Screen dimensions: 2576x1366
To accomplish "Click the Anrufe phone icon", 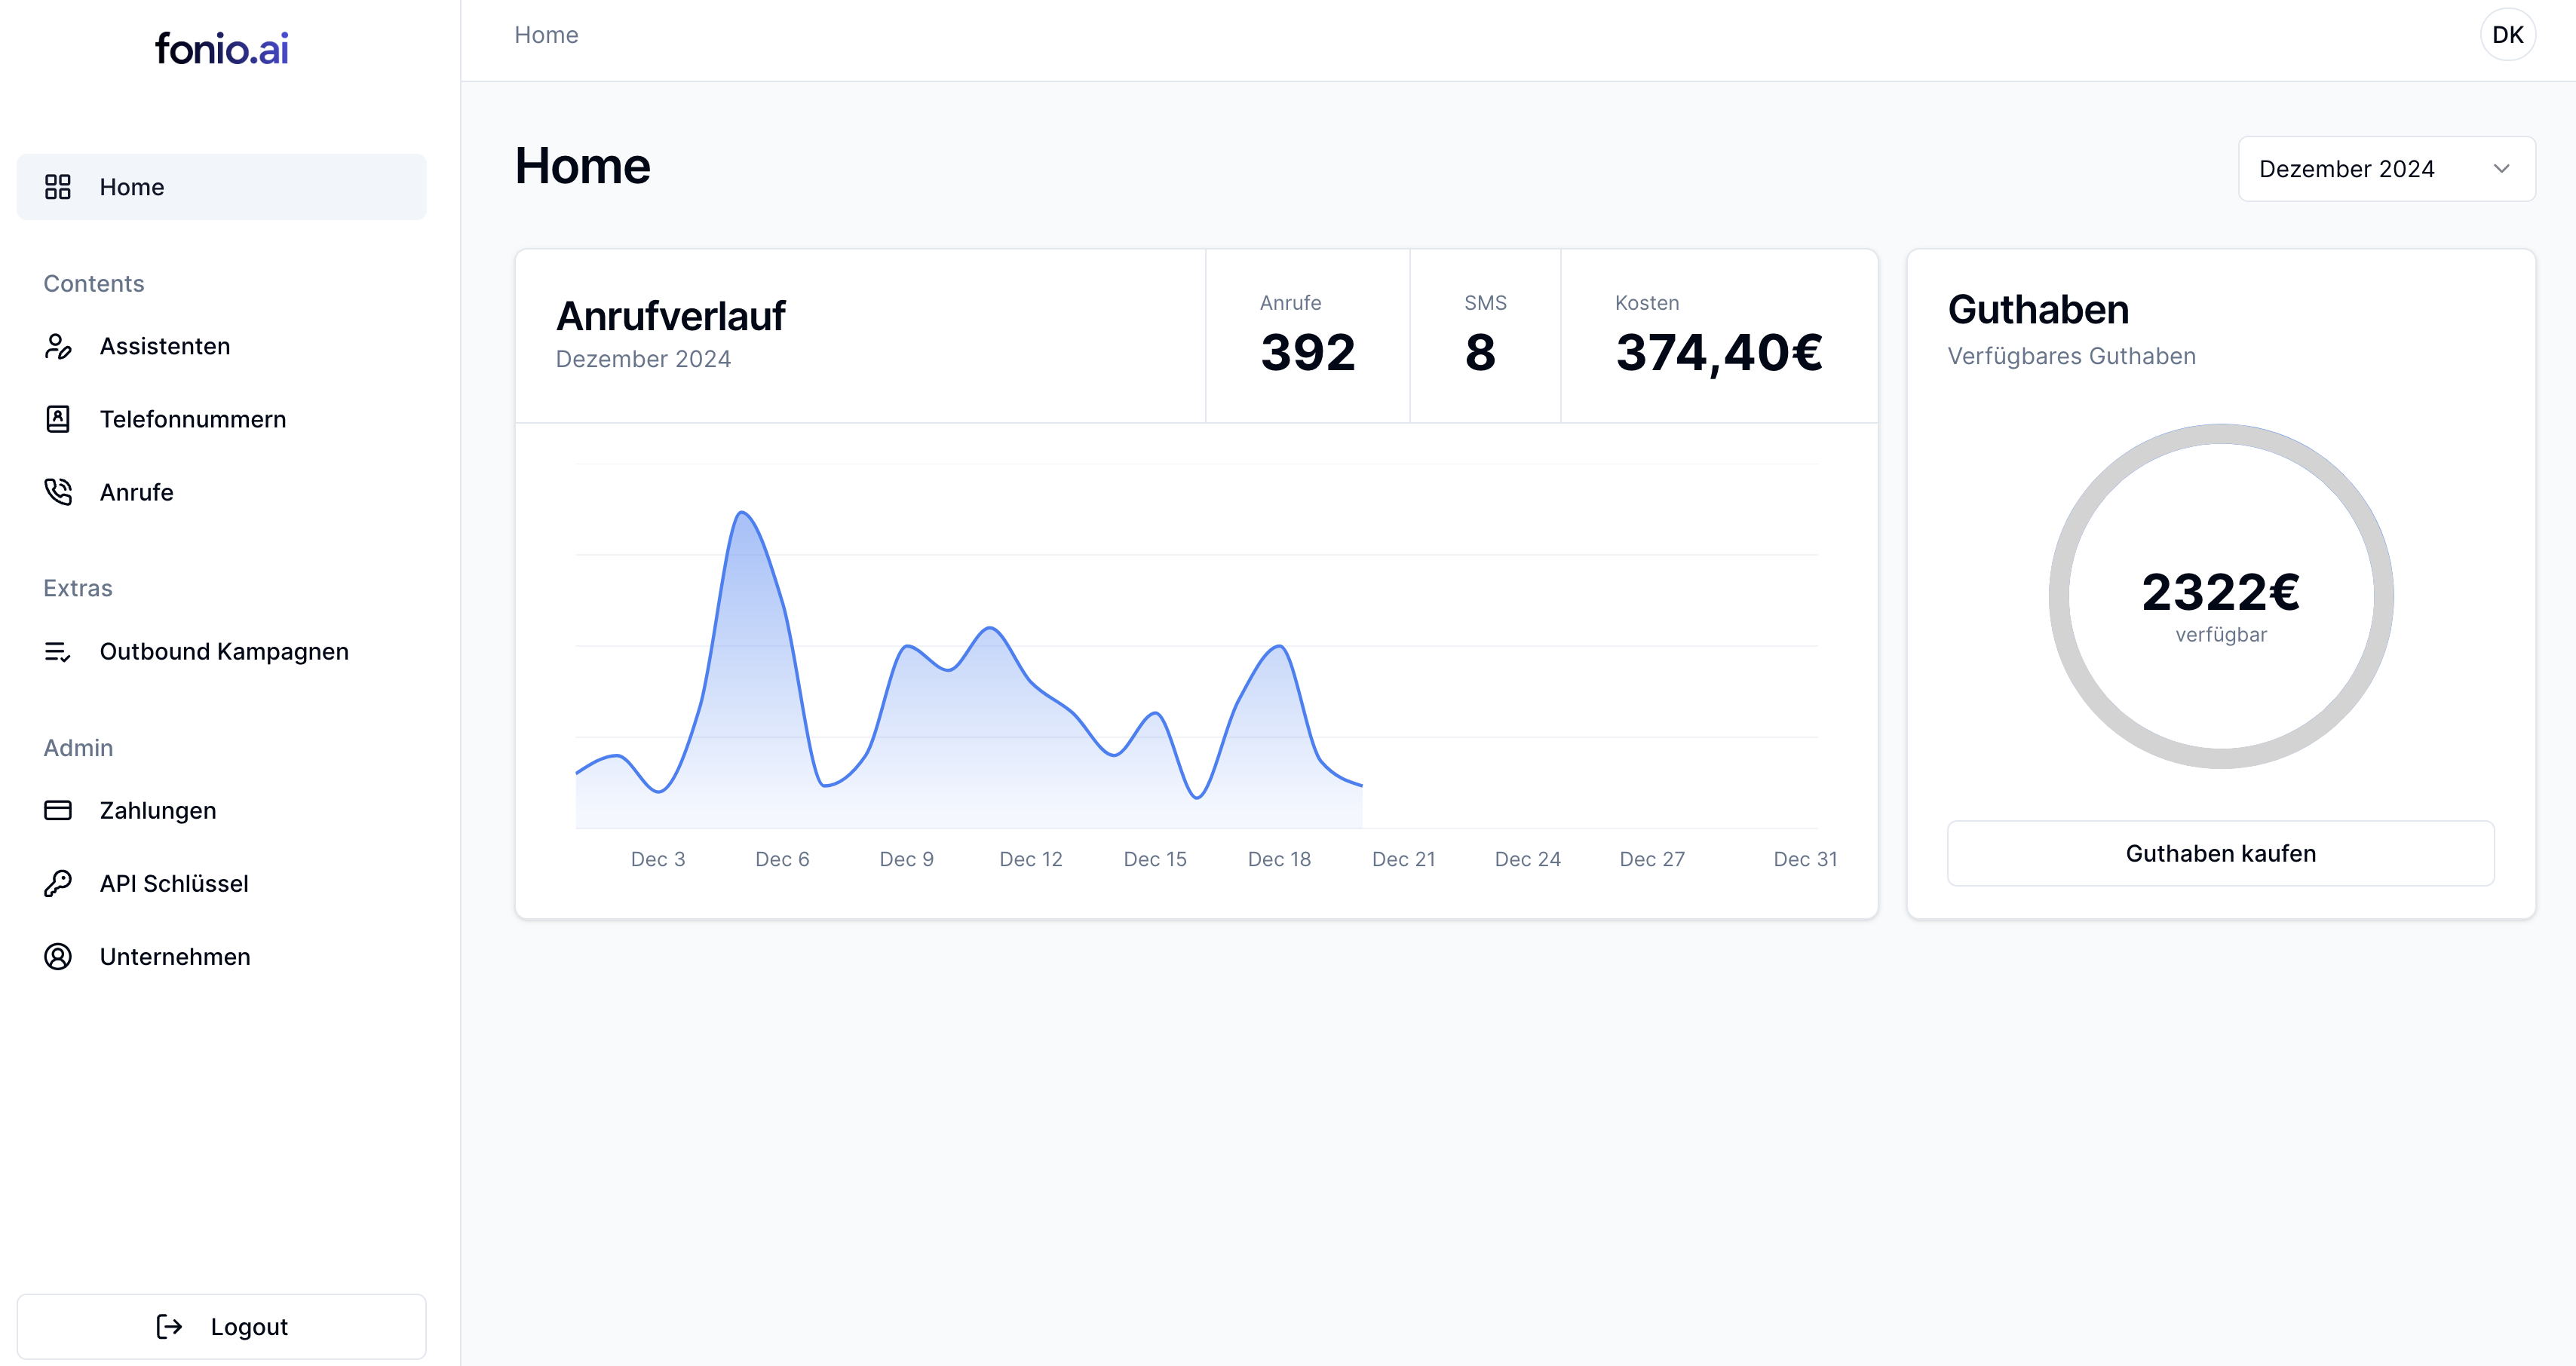I will [58, 491].
